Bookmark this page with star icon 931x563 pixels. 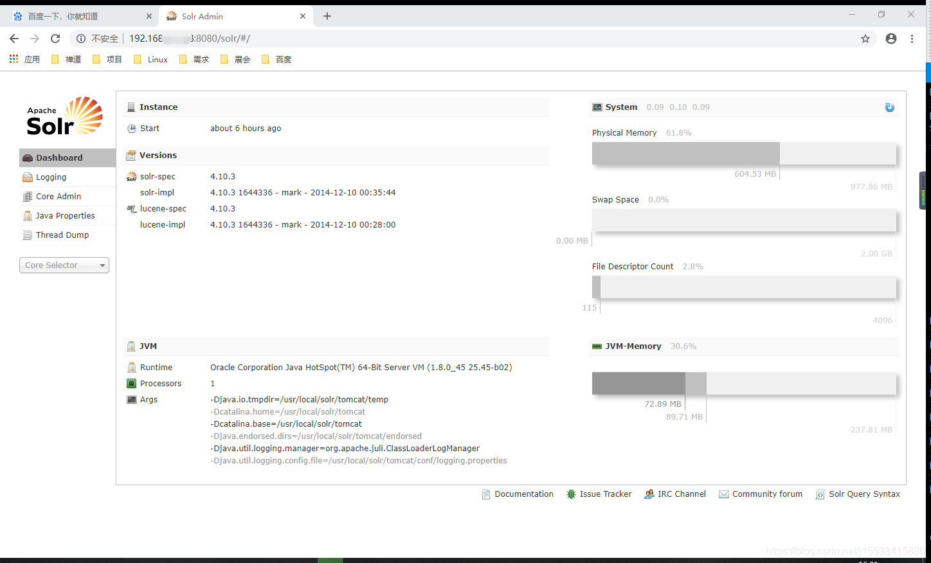[865, 39]
